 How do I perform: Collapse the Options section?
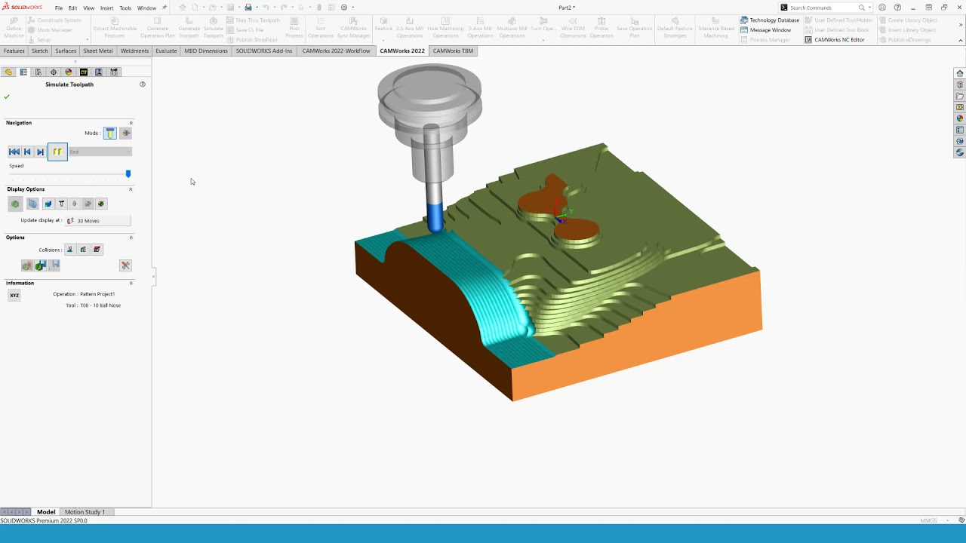tap(131, 238)
